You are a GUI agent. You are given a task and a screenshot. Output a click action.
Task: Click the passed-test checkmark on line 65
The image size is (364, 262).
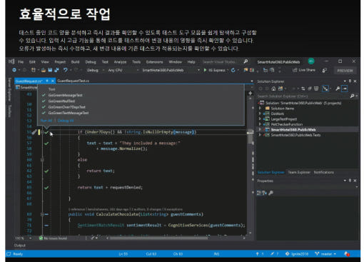point(46,188)
